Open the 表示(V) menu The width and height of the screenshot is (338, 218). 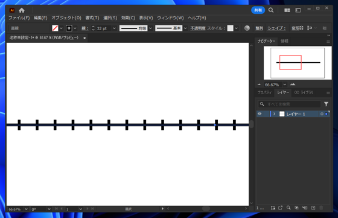(x=146, y=18)
